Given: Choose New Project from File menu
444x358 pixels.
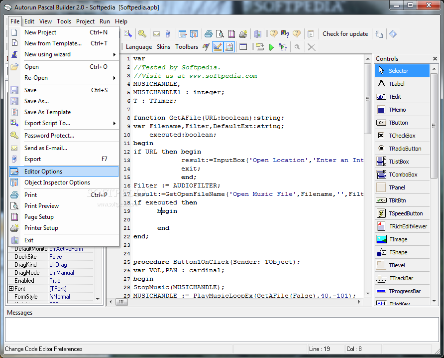Looking at the screenshot, I should click(x=64, y=32).
